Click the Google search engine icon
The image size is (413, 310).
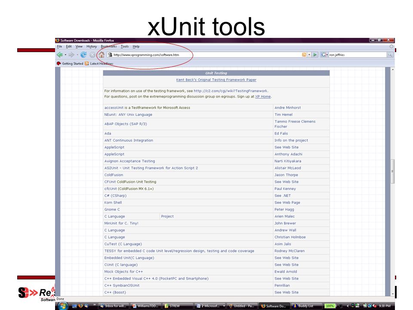[323, 55]
